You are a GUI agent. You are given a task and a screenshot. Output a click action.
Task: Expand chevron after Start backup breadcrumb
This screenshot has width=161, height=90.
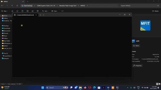(34, 6)
